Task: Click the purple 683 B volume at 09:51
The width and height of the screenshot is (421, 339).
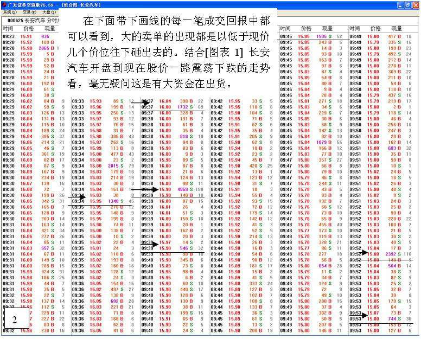Action: coord(394,148)
